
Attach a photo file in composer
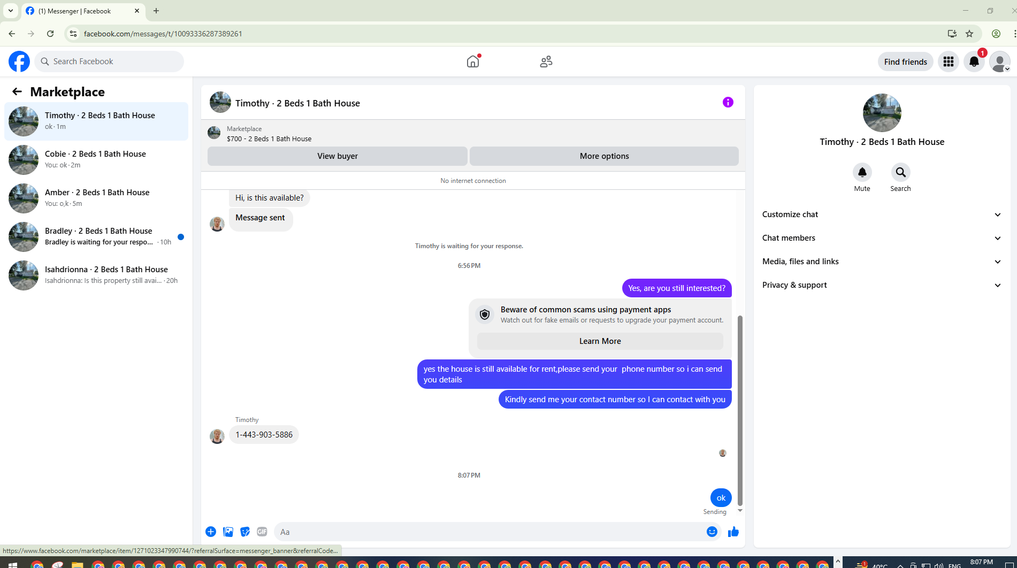tap(228, 532)
